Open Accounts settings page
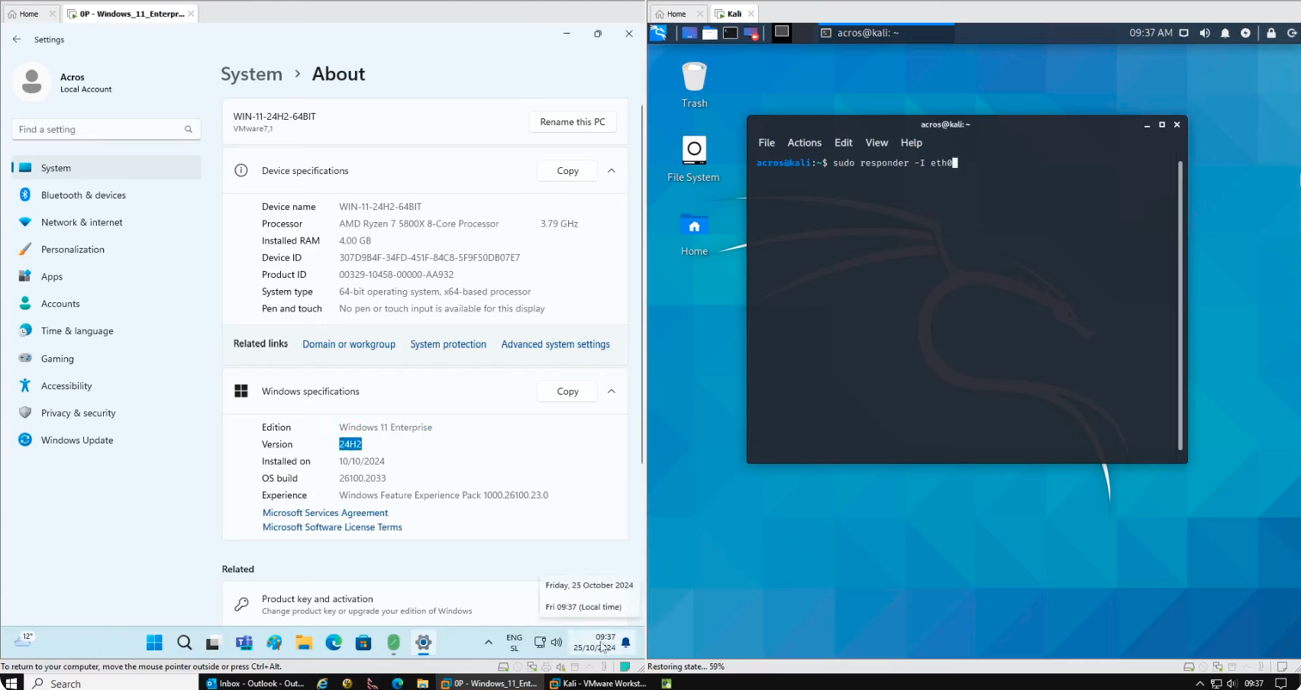This screenshot has width=1301, height=690. 106,304
